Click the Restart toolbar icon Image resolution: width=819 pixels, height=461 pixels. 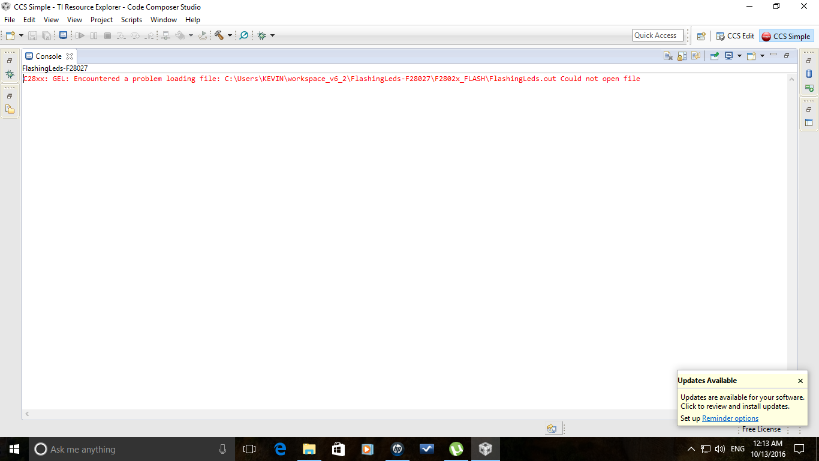click(203, 35)
